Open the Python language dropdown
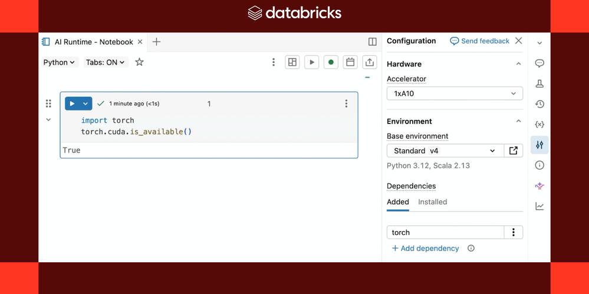The image size is (589, 294). click(59, 62)
